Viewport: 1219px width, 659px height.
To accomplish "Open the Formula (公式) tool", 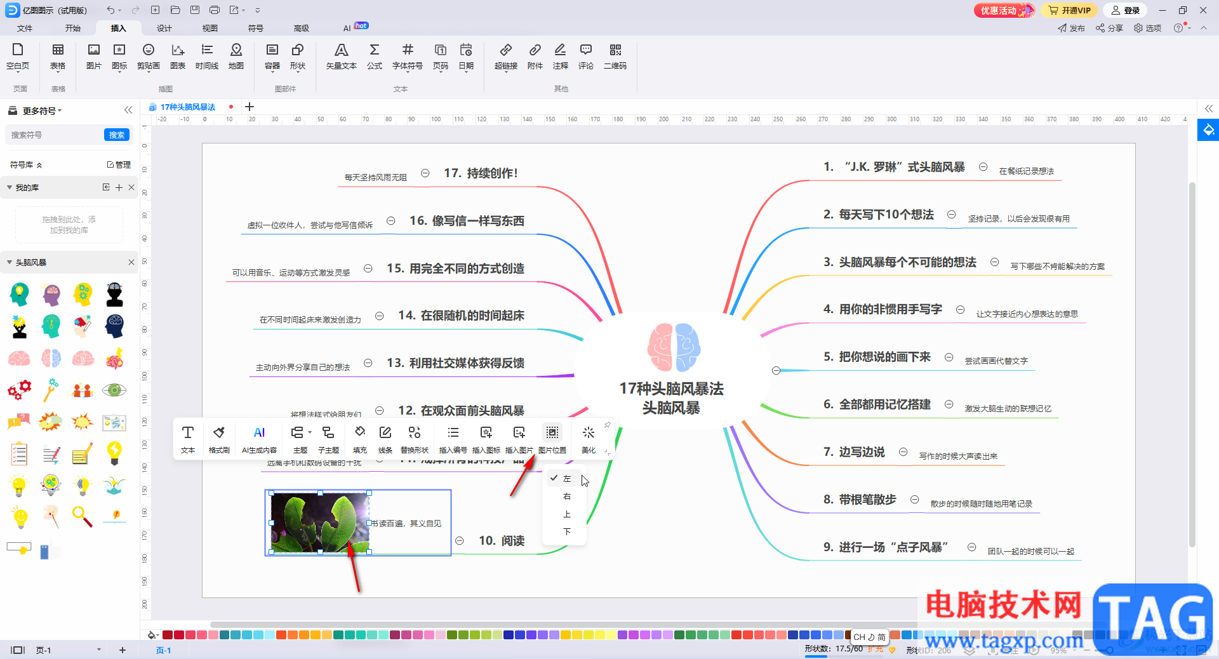I will point(375,56).
